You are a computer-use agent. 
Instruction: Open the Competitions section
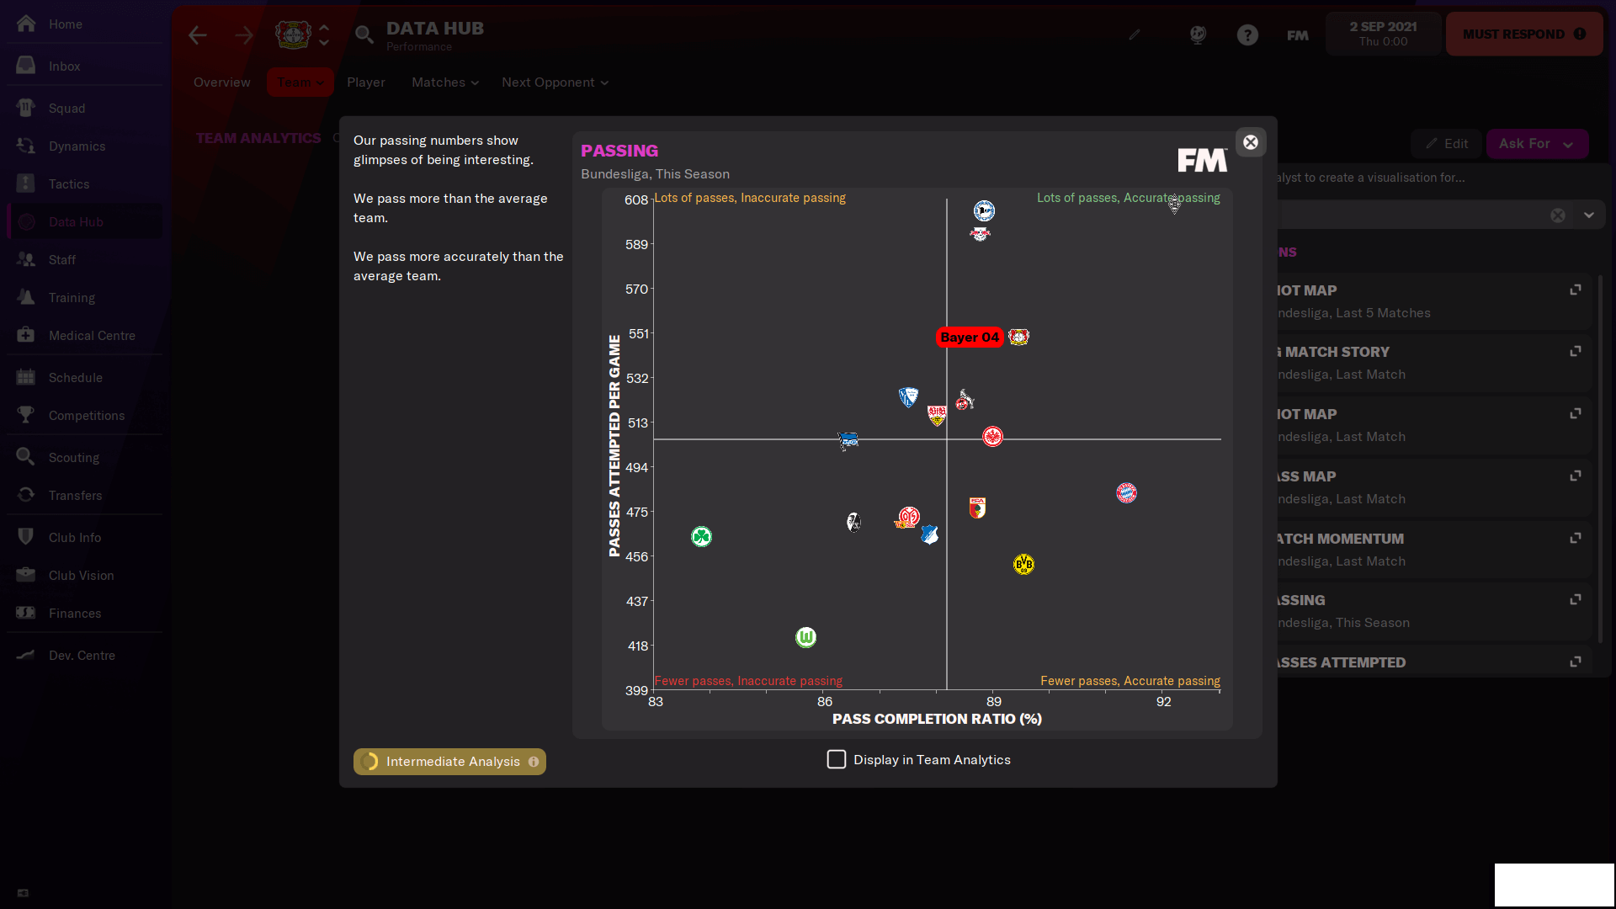[84, 416]
